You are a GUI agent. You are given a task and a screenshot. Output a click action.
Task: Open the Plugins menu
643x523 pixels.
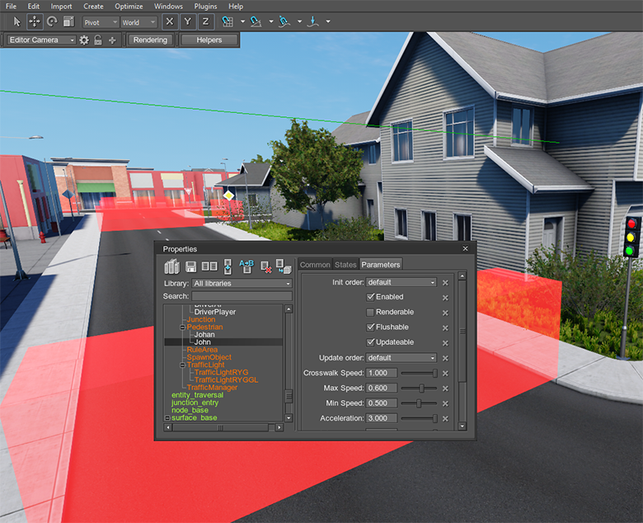point(206,7)
